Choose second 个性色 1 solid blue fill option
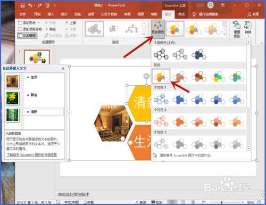The image size is (266, 205). [x=180, y=99]
